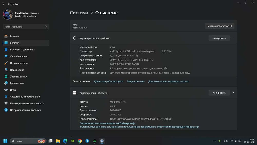Click the taskbar Поиск search box
The width and height of the screenshot is (257, 145).
pyautogui.click(x=28, y=141)
